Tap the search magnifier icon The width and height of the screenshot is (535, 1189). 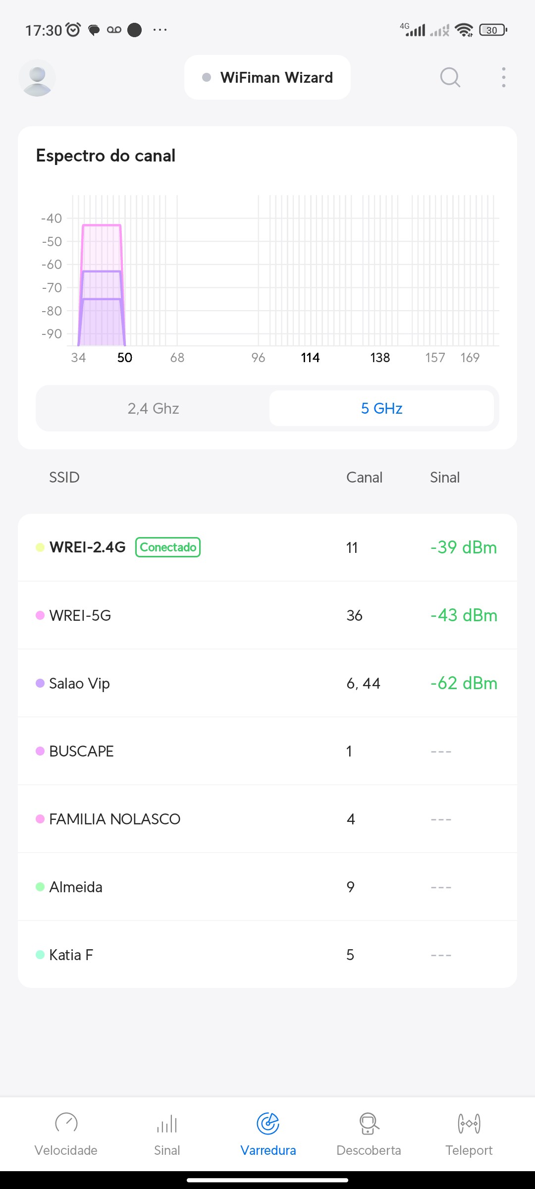tap(450, 77)
